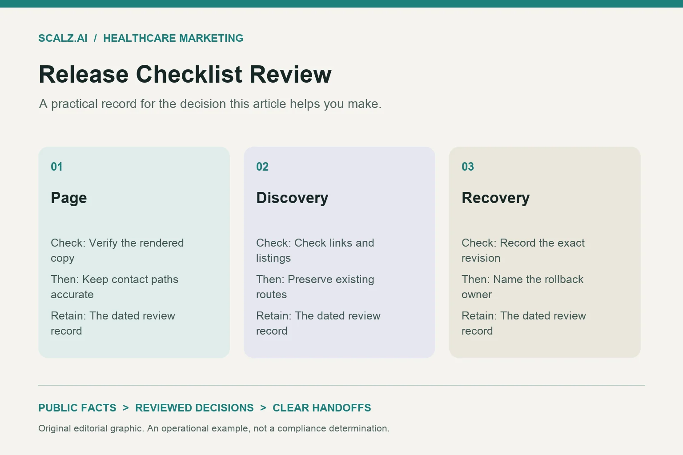Click 'Check: Verify the rendered copy'

[x=117, y=251]
